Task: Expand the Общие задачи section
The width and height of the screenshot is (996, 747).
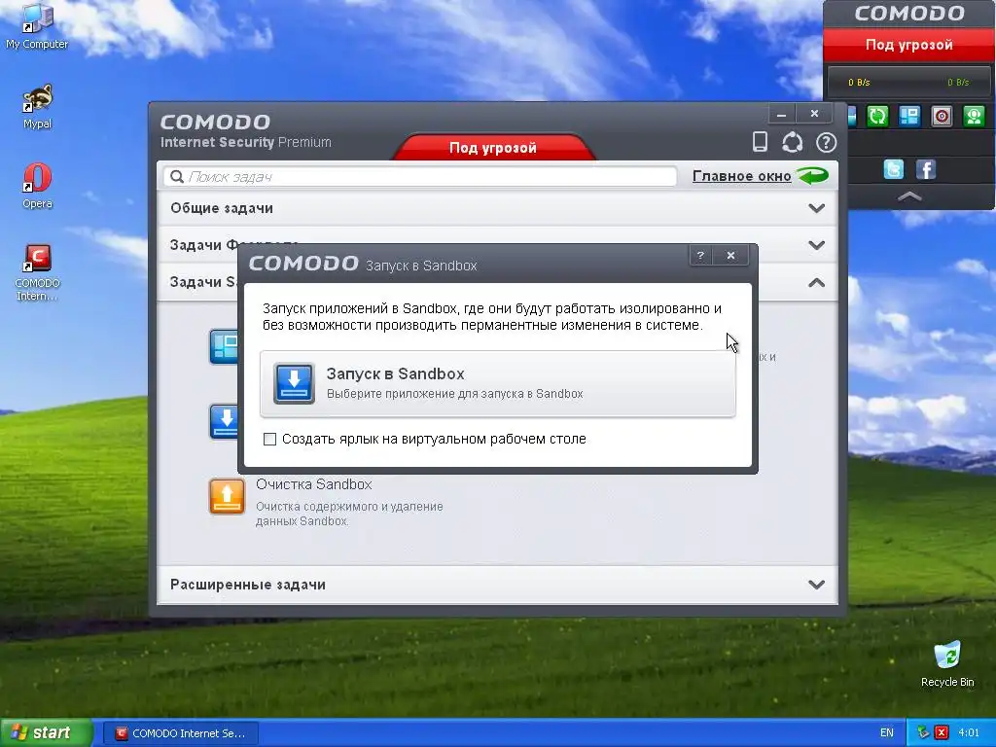Action: click(x=497, y=208)
